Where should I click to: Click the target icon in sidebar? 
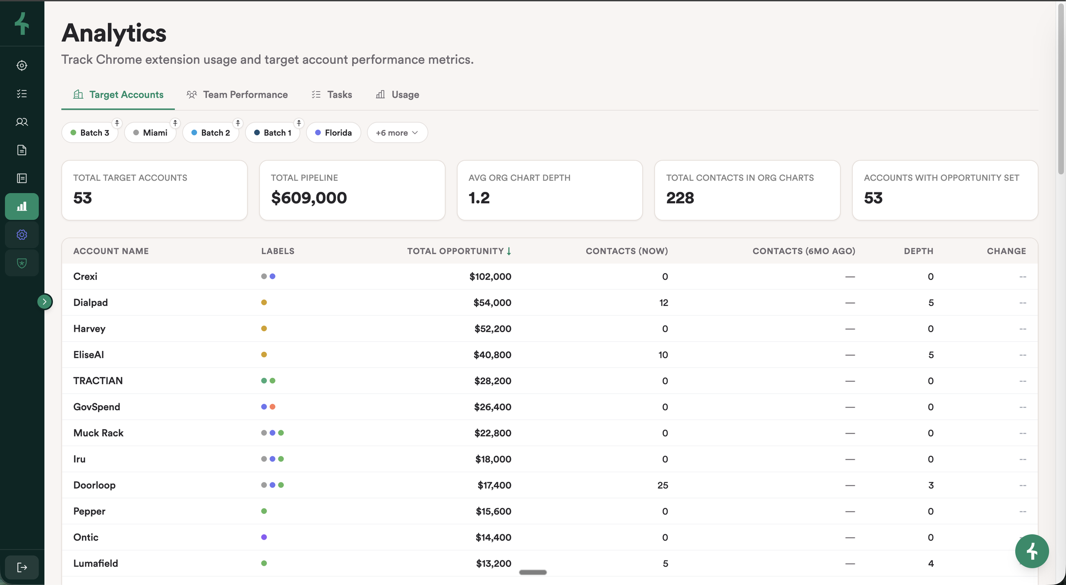pos(22,65)
